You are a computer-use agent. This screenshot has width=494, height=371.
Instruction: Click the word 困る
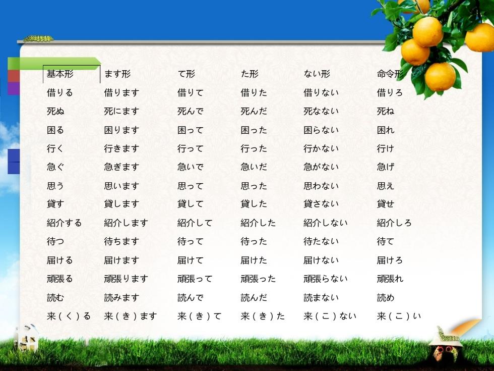(x=55, y=130)
